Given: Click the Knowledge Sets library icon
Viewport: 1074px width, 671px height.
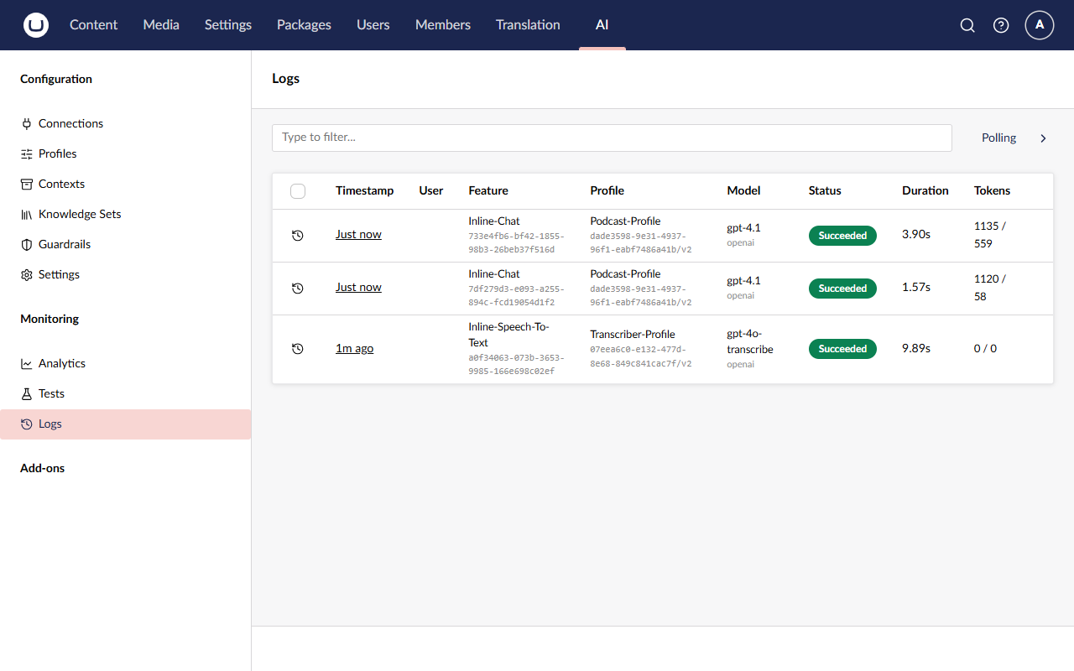Looking at the screenshot, I should pyautogui.click(x=27, y=214).
